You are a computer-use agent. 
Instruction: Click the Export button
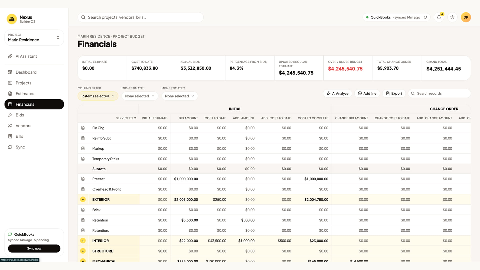[x=394, y=93]
